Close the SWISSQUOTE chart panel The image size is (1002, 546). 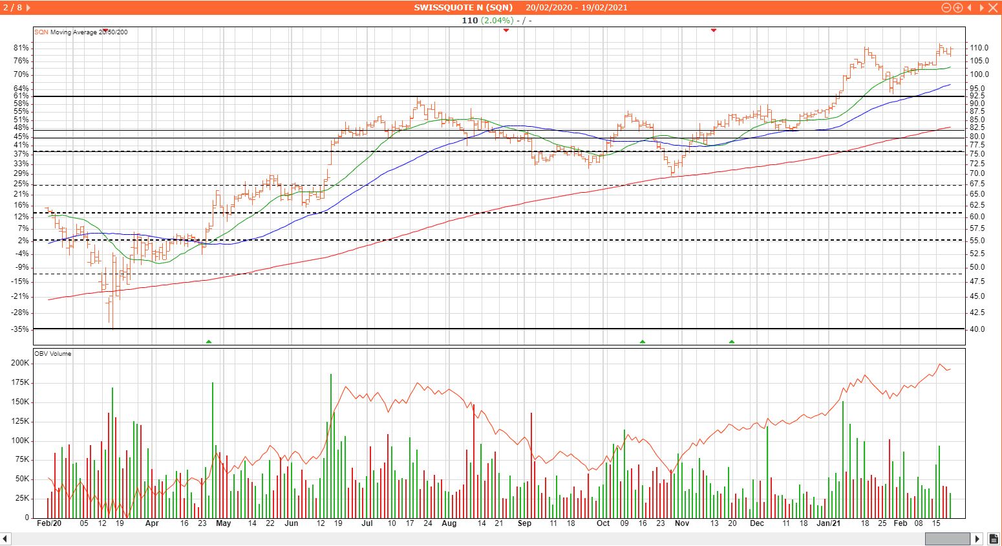992,8
